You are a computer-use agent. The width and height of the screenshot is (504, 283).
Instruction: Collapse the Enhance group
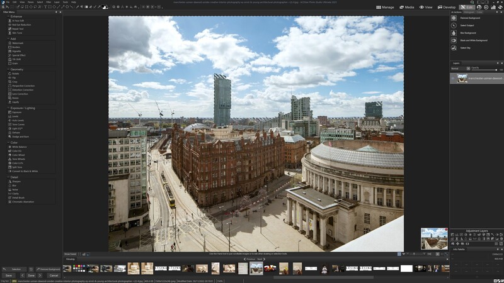8,16
